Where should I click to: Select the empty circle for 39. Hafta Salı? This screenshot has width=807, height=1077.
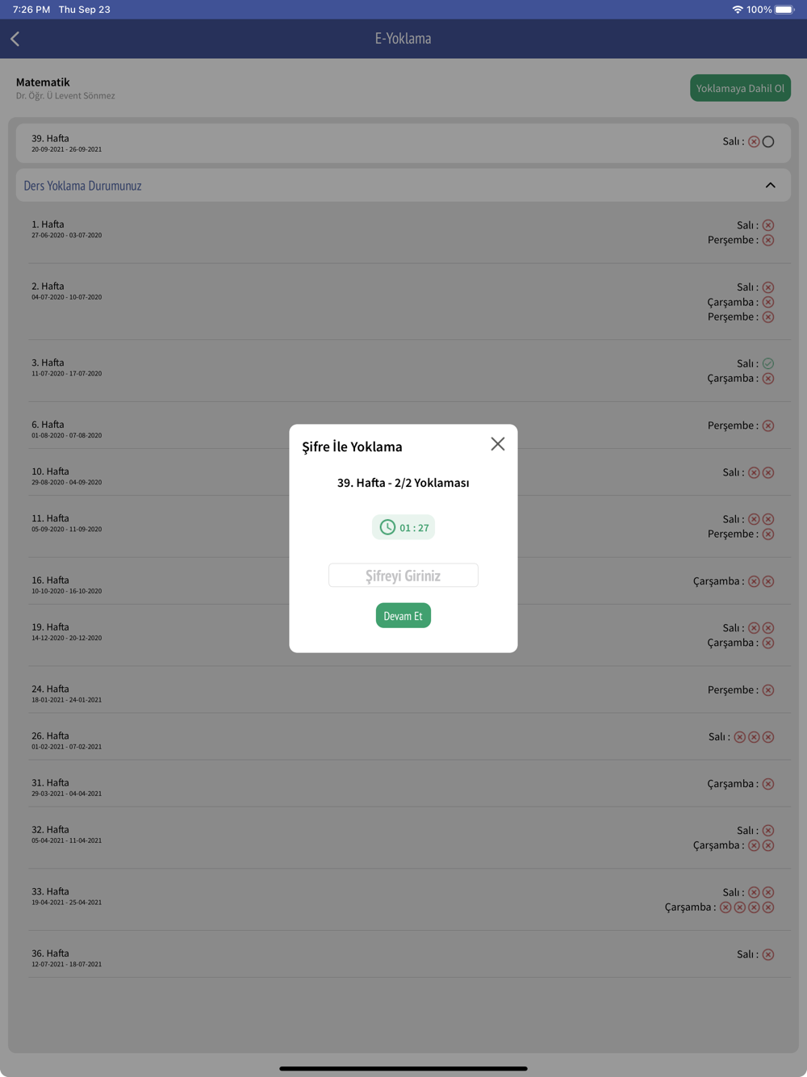point(768,142)
